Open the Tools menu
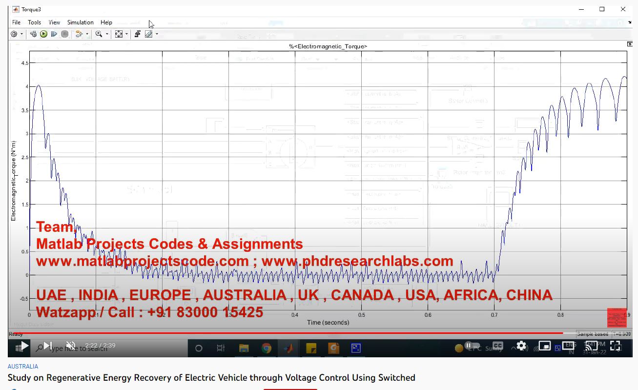 [x=34, y=22]
